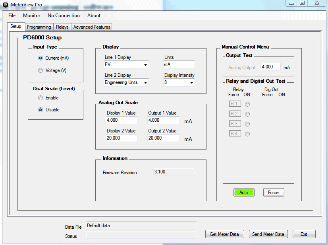Image resolution: width=328 pixels, height=245 pixels.
Task: Select Voltage (V) input type
Action: click(x=41, y=70)
